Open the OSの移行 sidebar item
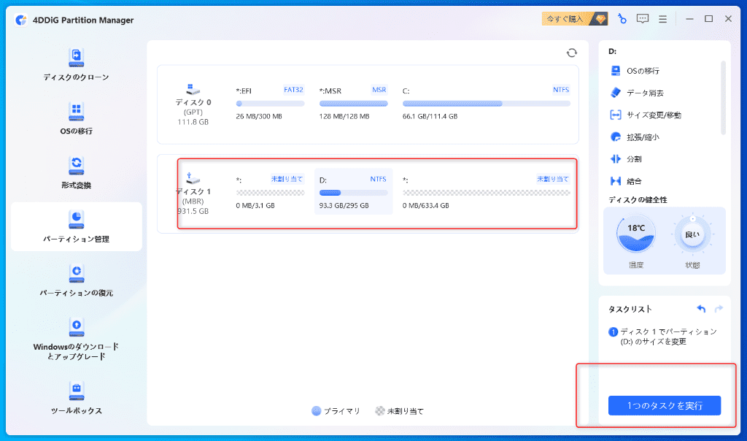The width and height of the screenshot is (747, 441). pyautogui.click(x=76, y=119)
